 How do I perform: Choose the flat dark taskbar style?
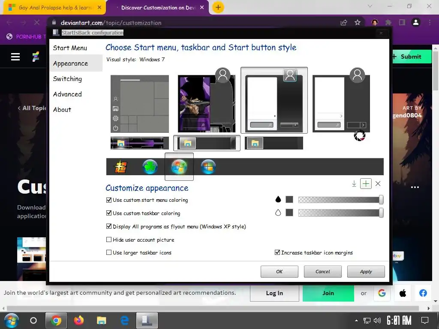(x=274, y=143)
